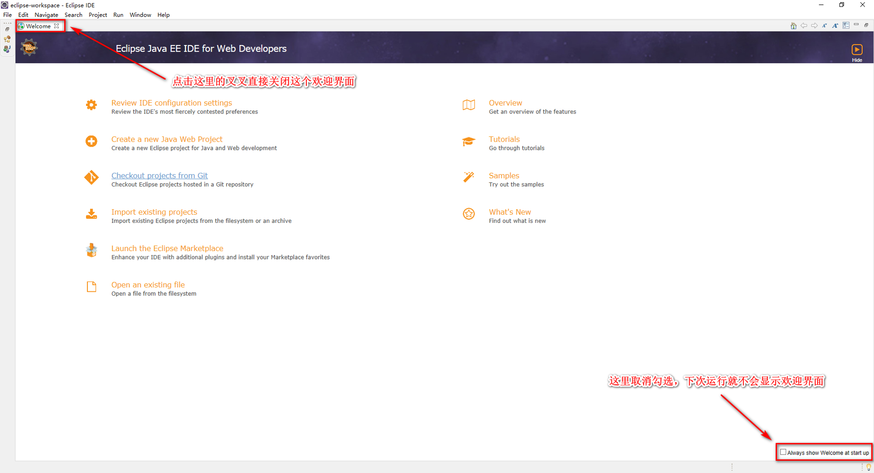Maximize or restore the Eclipse window
The height and width of the screenshot is (473, 874).
point(842,5)
